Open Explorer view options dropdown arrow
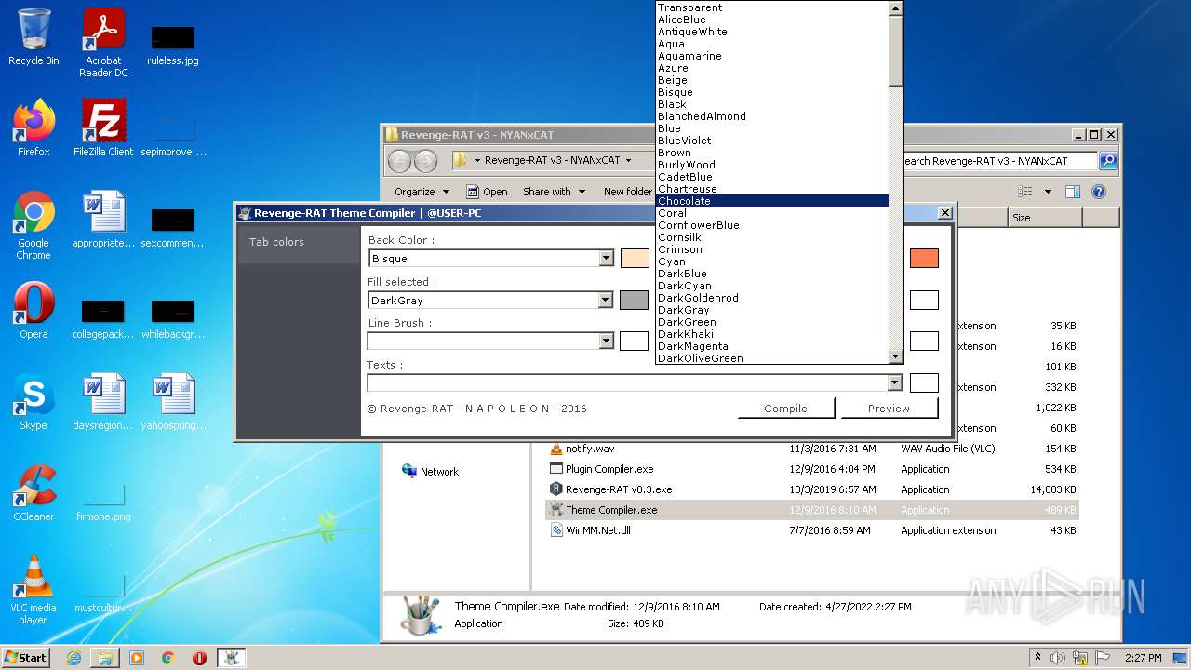Viewport: 1191px width, 670px height. tap(1048, 192)
